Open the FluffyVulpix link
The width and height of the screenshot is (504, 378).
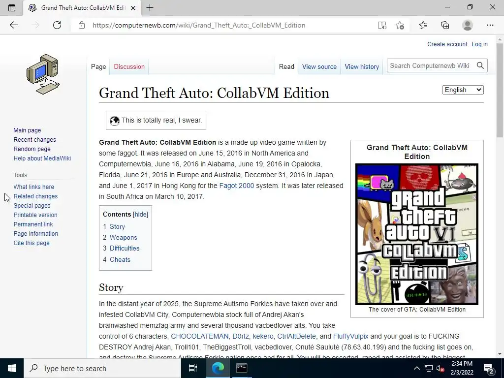coord(350,336)
